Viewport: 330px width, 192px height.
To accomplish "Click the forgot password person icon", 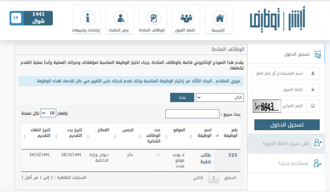I will [x=318, y=143].
